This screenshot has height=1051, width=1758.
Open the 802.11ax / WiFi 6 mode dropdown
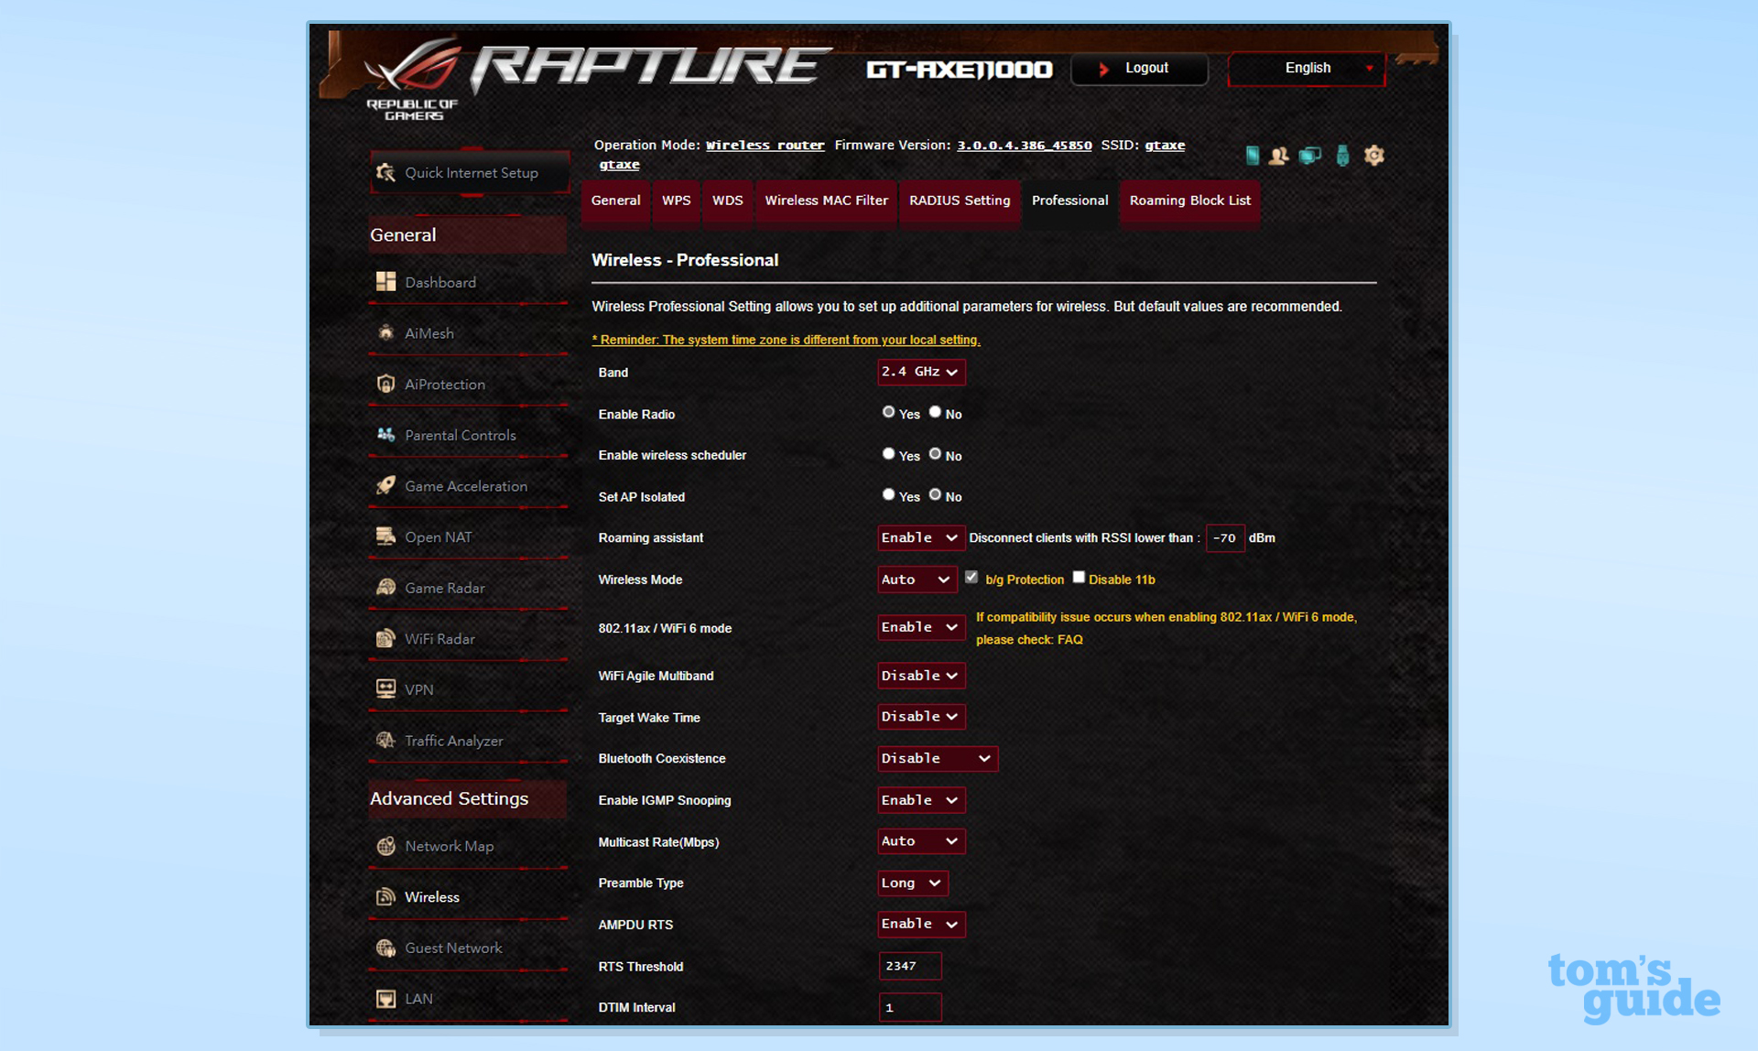coord(921,627)
